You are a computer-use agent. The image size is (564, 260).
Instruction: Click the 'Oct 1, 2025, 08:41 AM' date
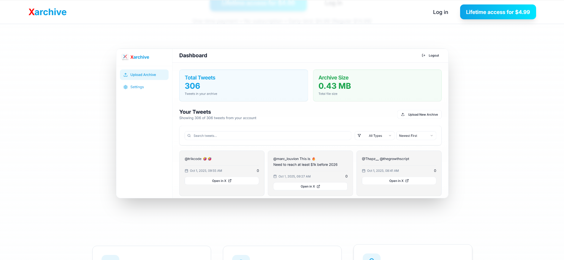tap(383, 171)
